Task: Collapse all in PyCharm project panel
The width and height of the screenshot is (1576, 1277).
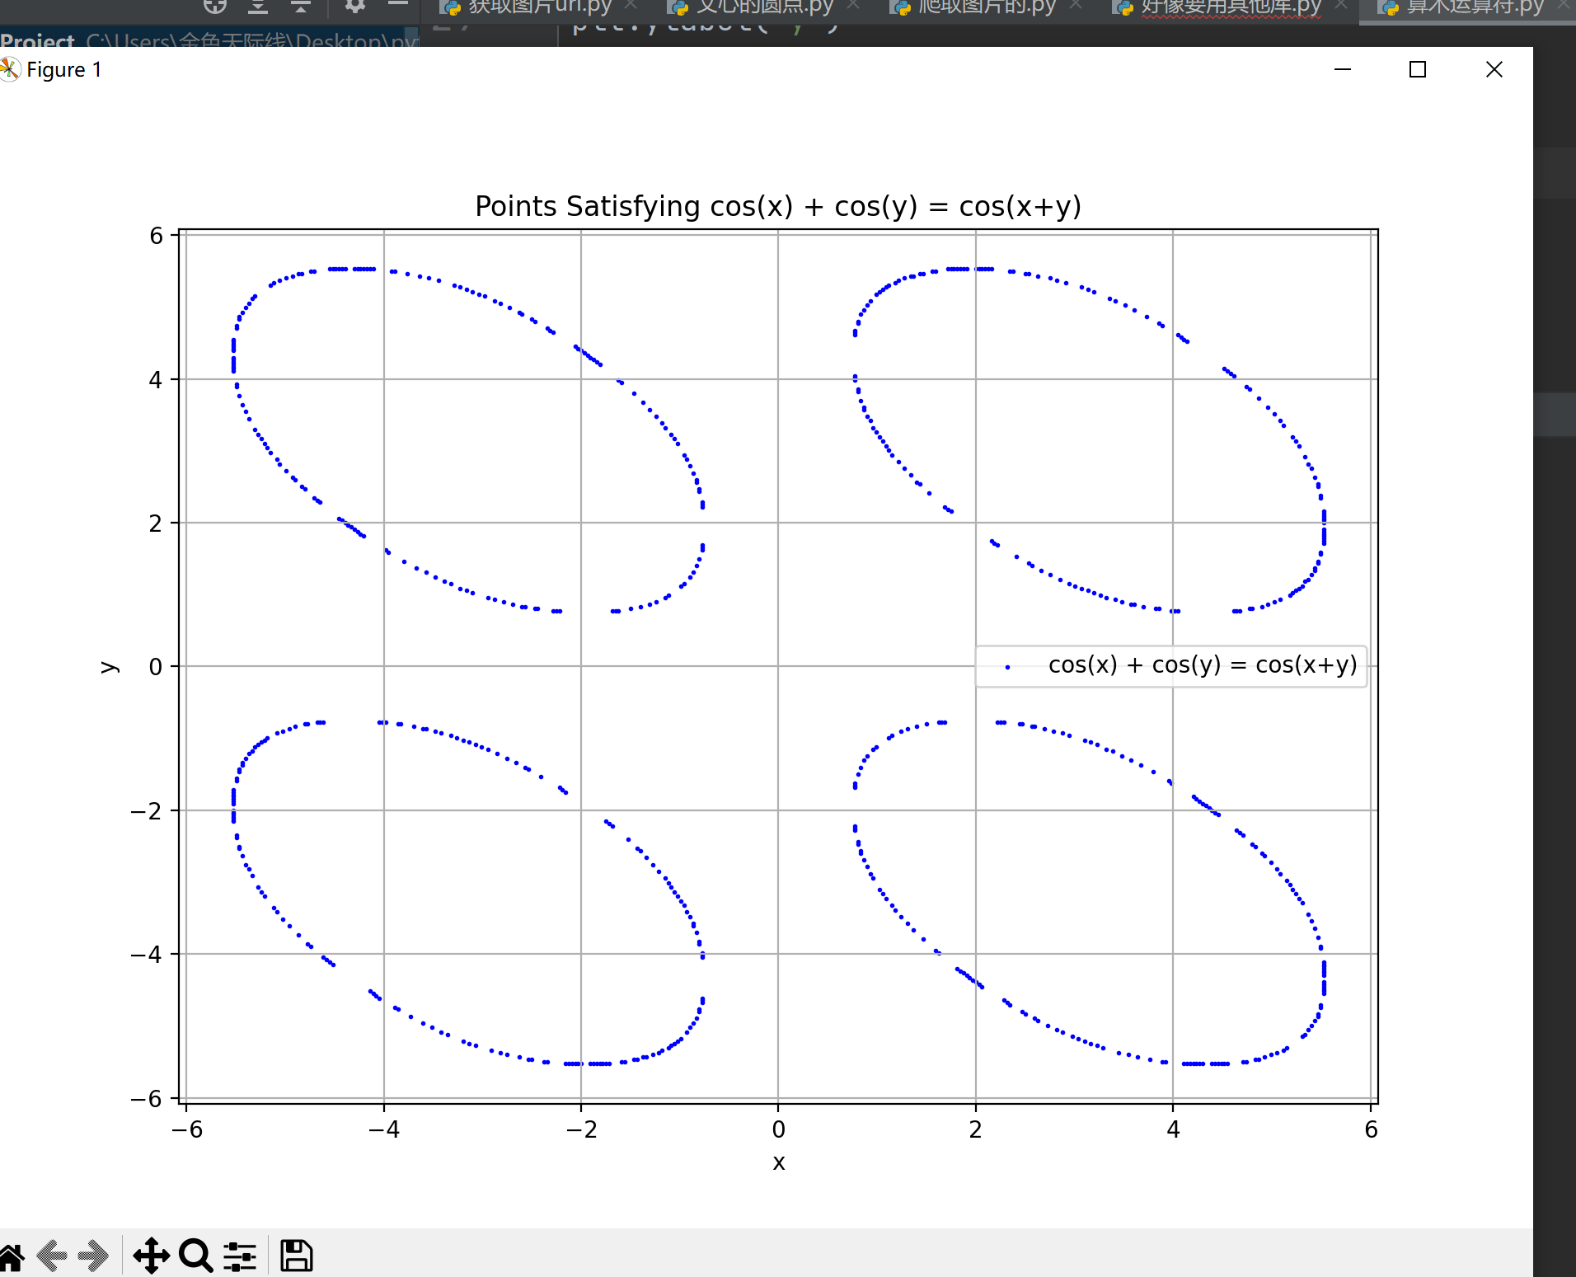Action: point(301,6)
